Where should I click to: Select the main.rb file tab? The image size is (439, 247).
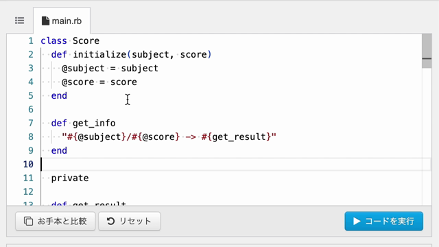pyautogui.click(x=62, y=21)
